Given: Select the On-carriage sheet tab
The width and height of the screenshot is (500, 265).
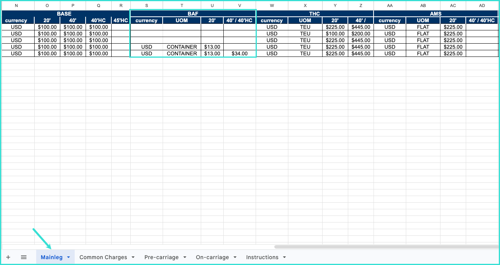Looking at the screenshot, I should tap(212, 257).
